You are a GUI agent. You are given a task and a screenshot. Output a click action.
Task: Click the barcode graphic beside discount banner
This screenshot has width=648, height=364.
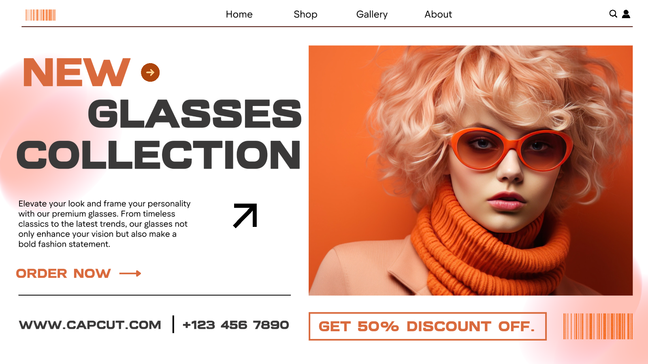(x=598, y=326)
